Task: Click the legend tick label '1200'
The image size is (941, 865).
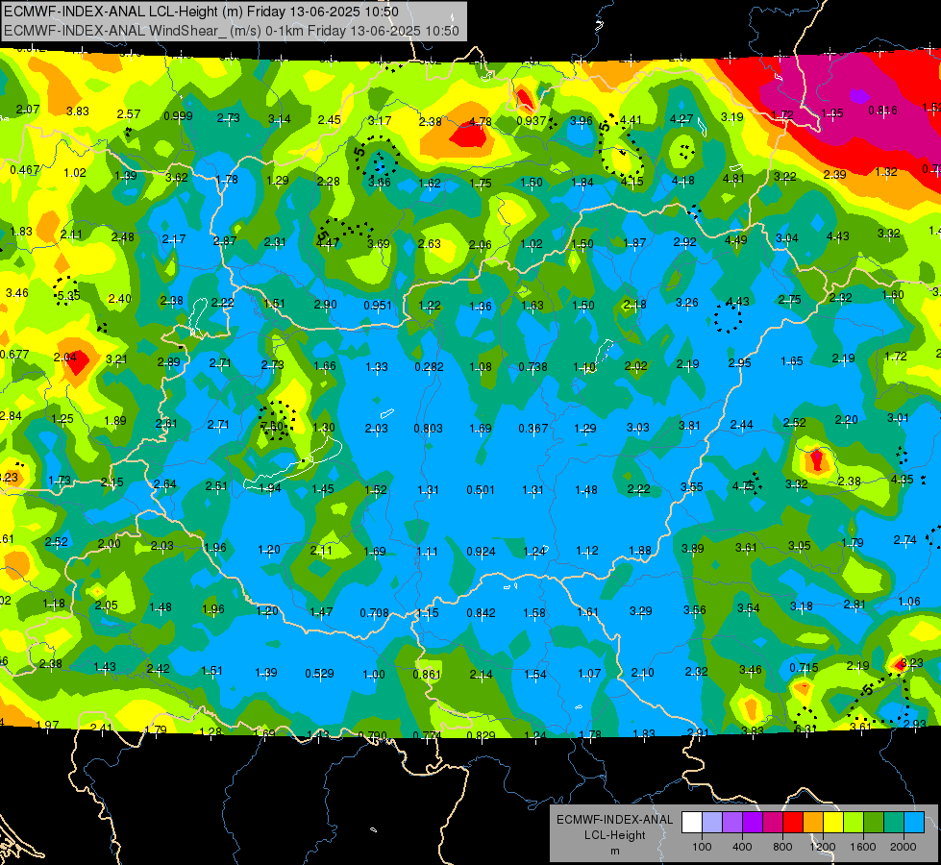Action: [x=822, y=847]
